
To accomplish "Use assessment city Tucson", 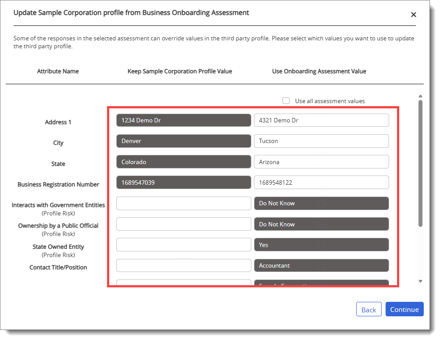I will click(321, 141).
